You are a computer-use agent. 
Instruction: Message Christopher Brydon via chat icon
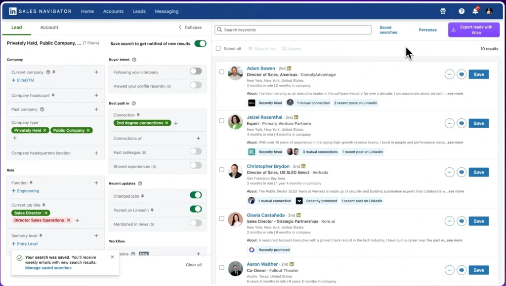(462, 172)
